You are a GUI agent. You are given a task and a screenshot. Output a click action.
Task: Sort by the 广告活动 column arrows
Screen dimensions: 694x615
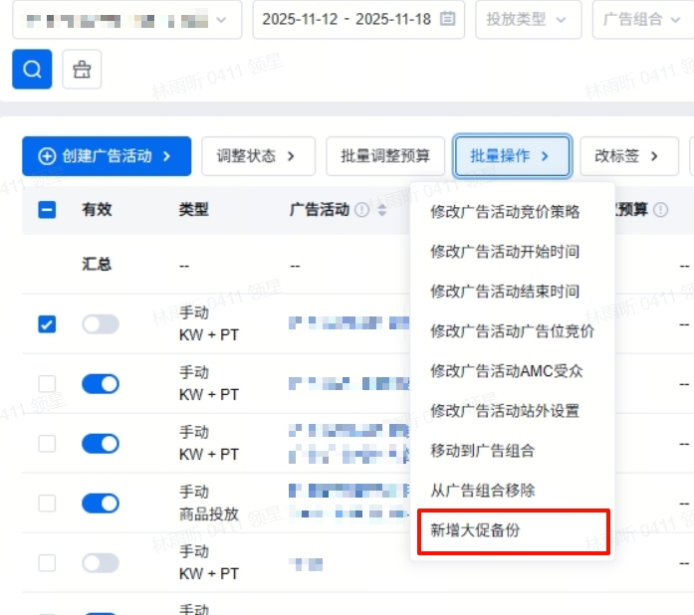(x=381, y=210)
